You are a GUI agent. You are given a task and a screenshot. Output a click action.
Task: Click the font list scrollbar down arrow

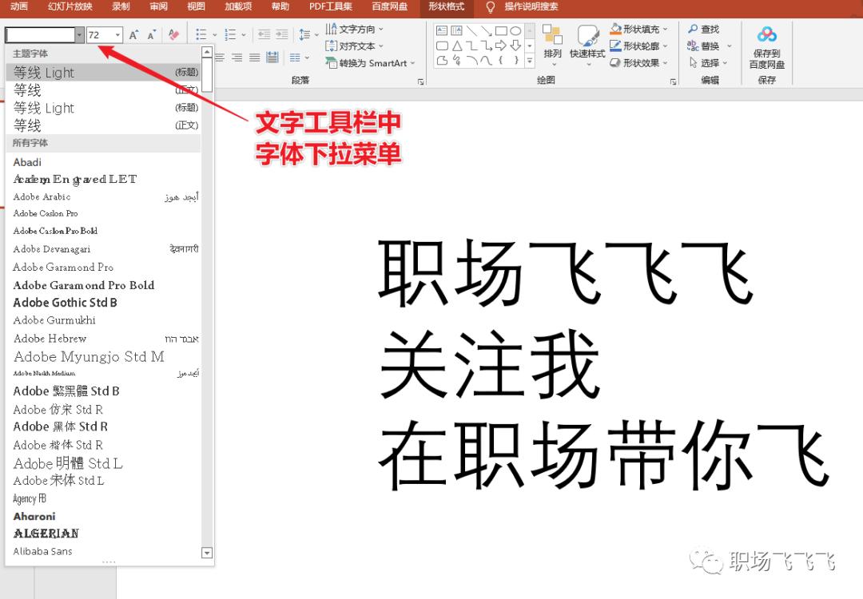point(206,552)
